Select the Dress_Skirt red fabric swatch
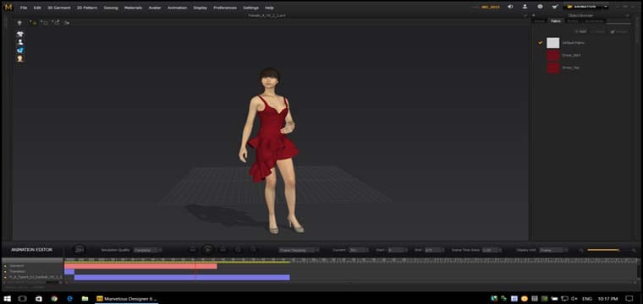The height and width of the screenshot is (304, 643). tap(552, 55)
